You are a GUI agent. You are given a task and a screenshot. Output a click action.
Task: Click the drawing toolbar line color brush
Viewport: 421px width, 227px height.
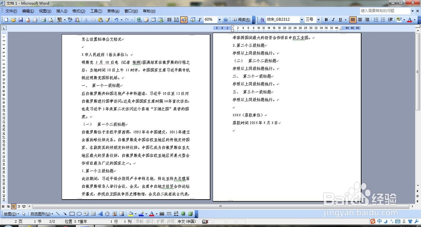click(x=141, y=214)
